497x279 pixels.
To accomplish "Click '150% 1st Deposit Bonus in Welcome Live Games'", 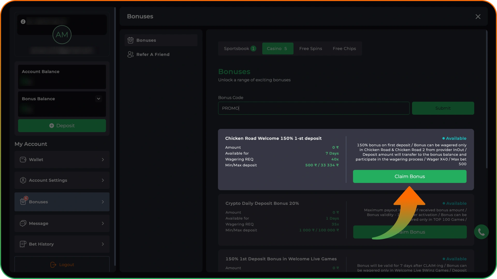I will 281,259.
